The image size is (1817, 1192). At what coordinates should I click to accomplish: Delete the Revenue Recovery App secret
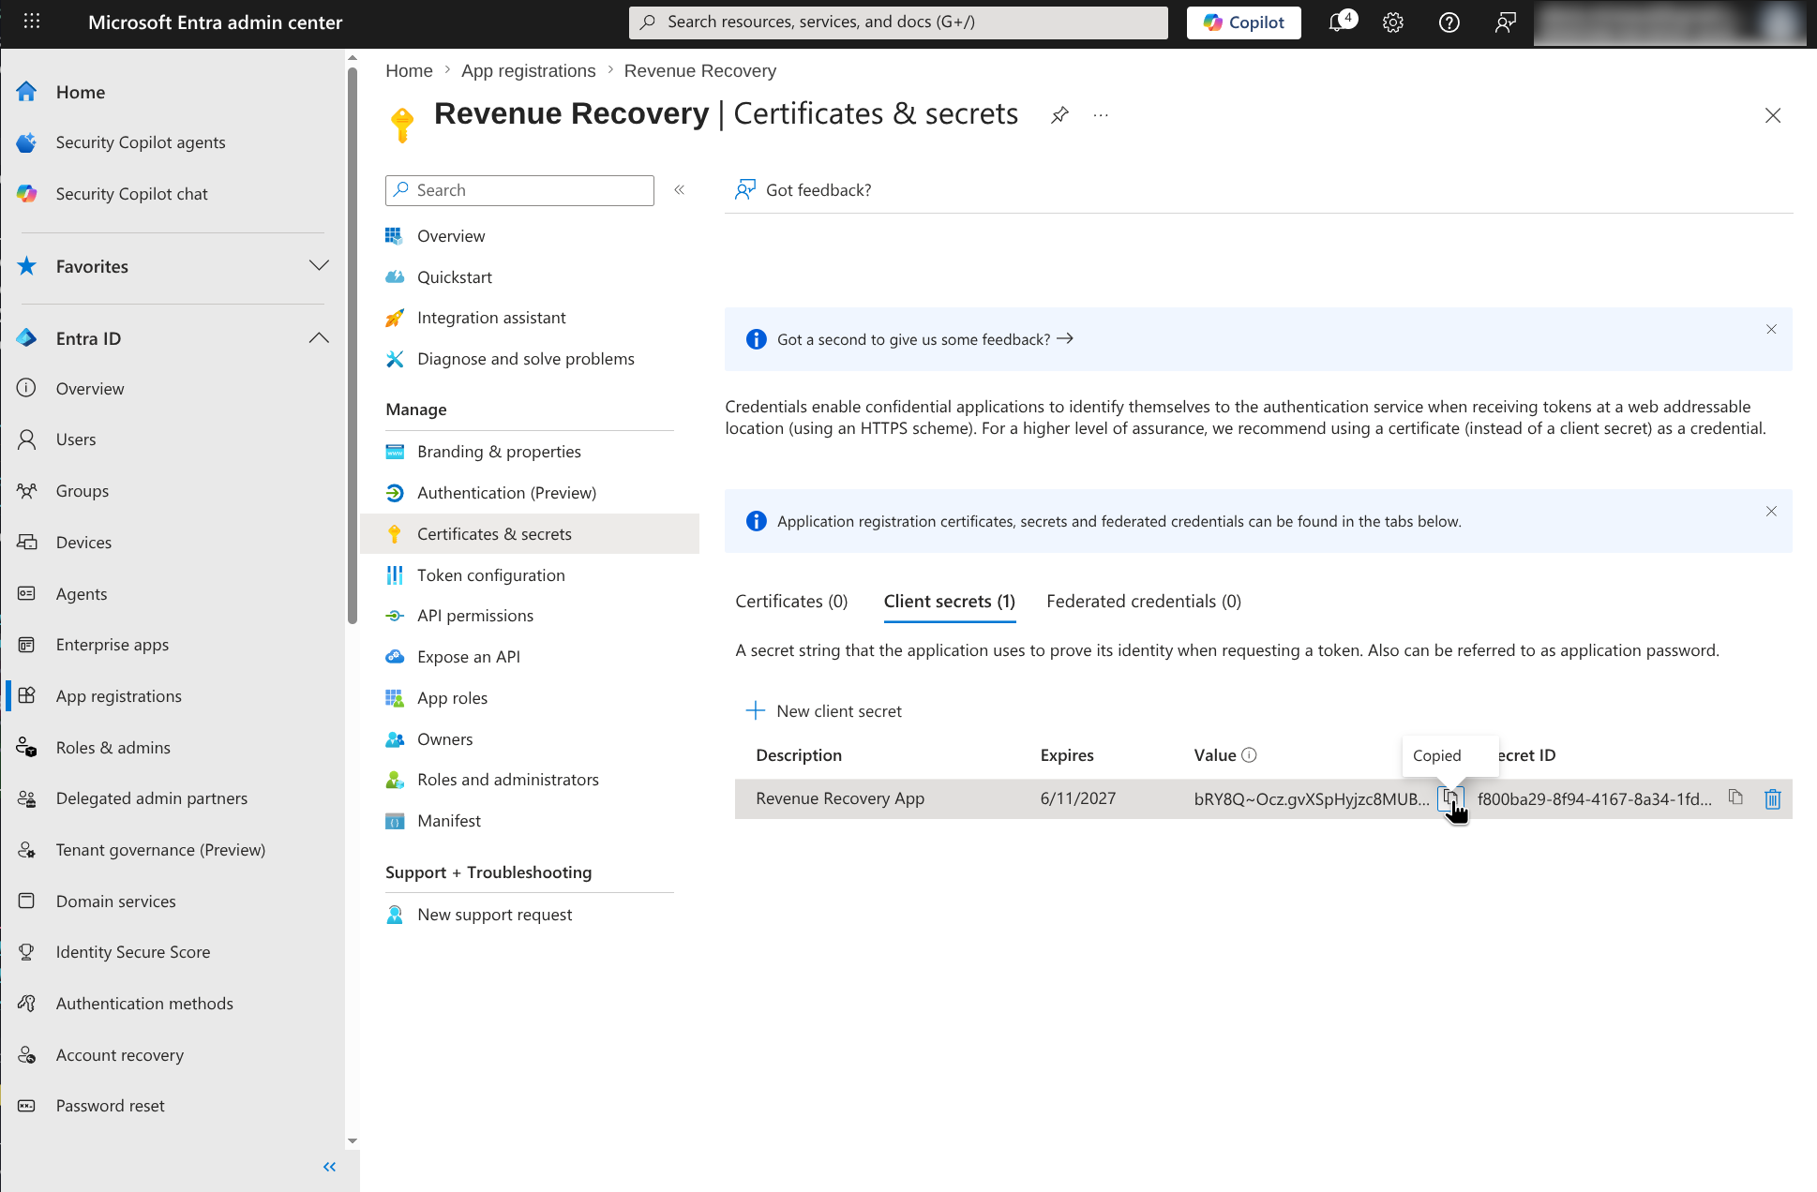click(x=1773, y=799)
